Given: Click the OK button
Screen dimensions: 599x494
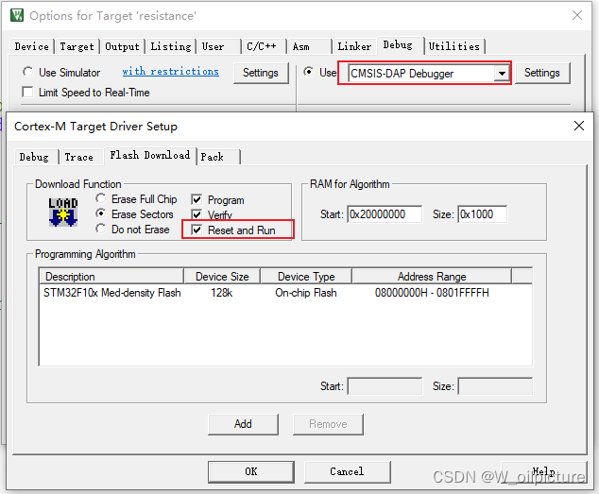Looking at the screenshot, I should pos(251,471).
